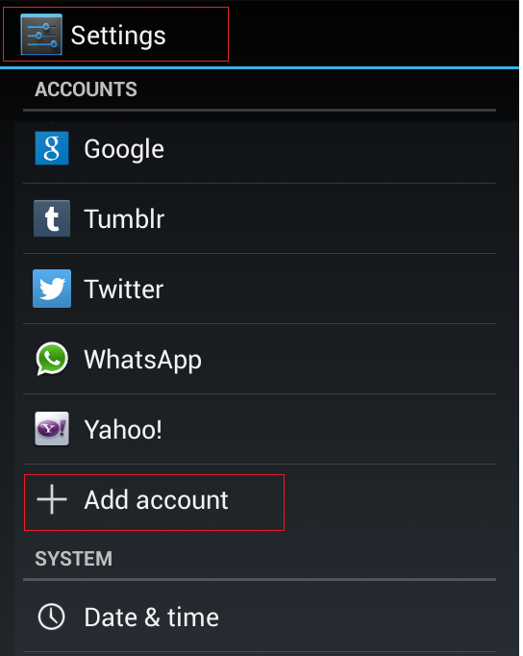Click the ACCOUNTS section header
This screenshot has width=523, height=656.
pos(86,89)
